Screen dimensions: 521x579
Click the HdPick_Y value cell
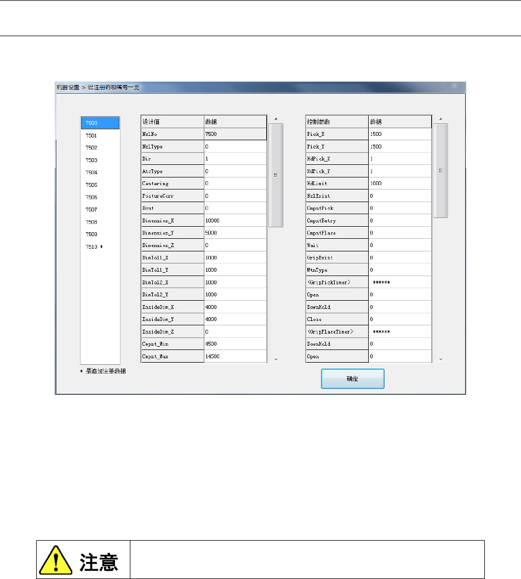point(400,171)
